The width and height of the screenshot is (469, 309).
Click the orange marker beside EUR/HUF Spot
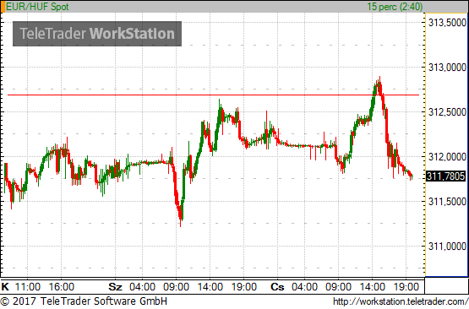click(3, 7)
